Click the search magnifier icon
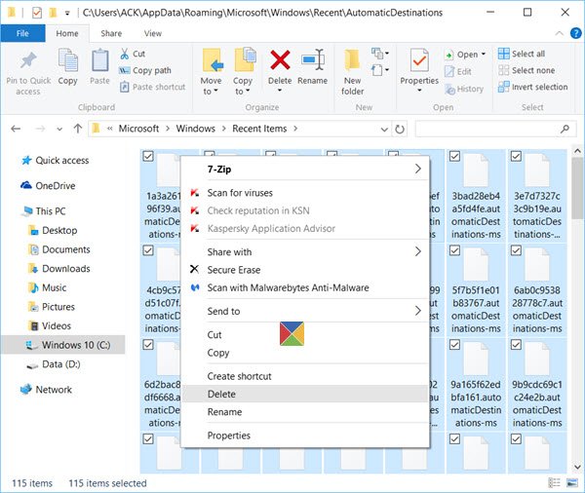Screen dimensions: 585x493 565,129
